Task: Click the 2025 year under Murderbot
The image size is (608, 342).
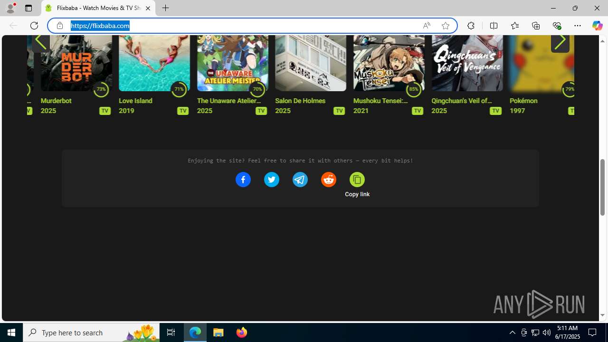Action: (48, 111)
